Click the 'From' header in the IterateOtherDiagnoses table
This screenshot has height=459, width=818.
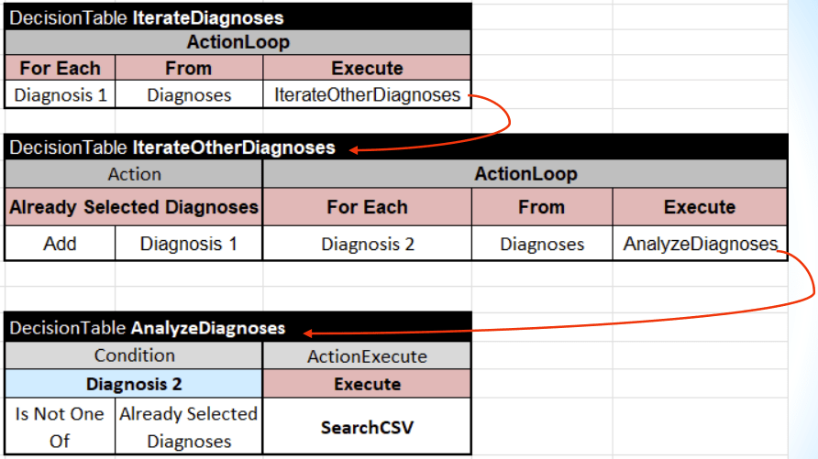[541, 207]
